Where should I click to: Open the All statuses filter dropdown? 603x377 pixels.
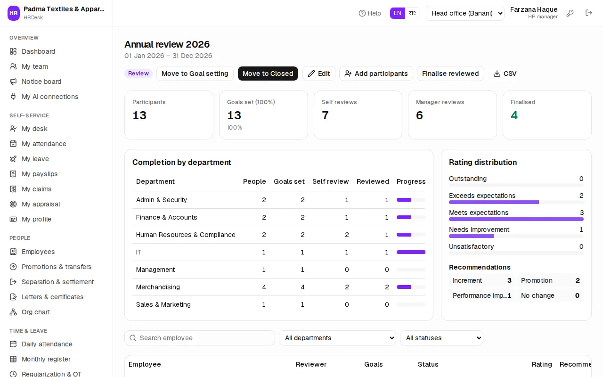click(x=441, y=338)
